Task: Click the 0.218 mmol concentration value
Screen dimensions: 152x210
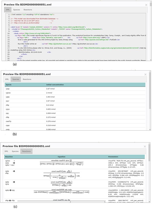Action: pos(51,125)
